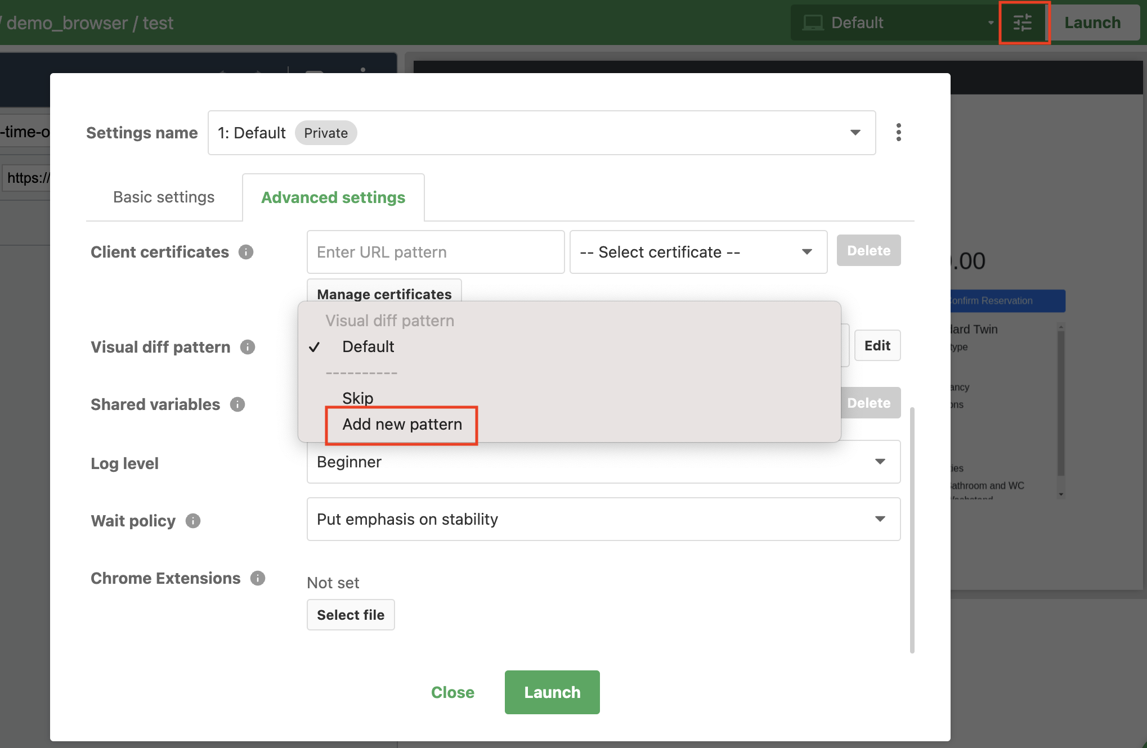Click the green Launch button
The width and height of the screenshot is (1147, 748).
point(552,692)
